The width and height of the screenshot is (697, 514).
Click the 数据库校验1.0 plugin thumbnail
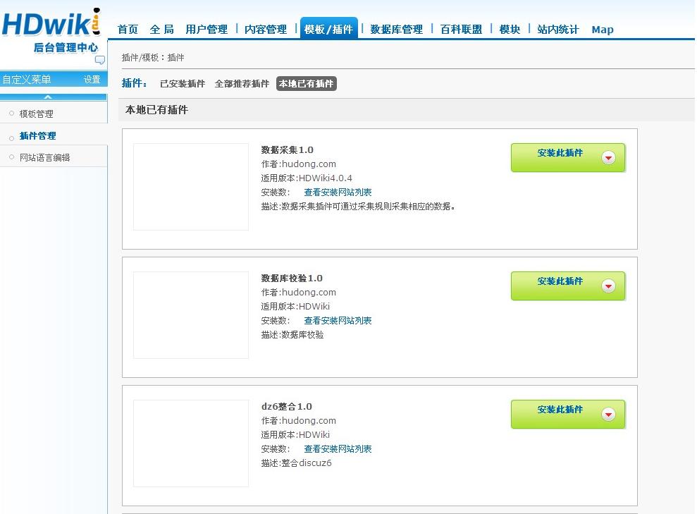click(191, 315)
